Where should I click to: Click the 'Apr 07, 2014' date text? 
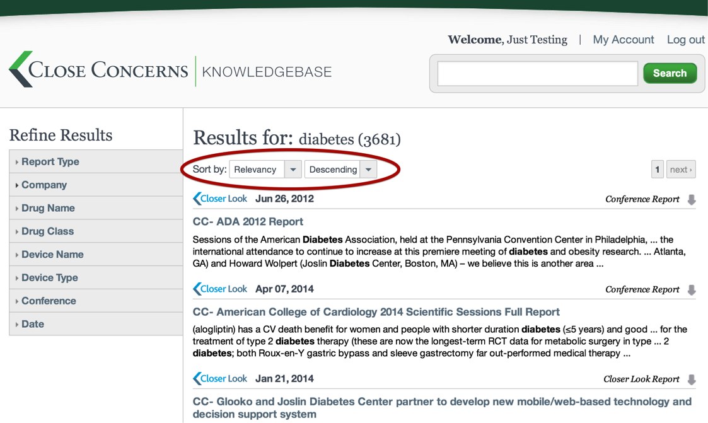[x=284, y=289]
